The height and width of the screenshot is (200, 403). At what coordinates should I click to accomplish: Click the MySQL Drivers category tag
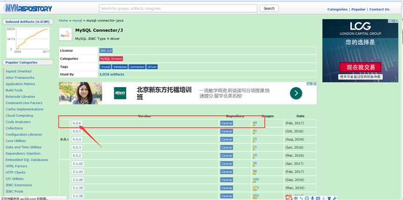pos(111,59)
